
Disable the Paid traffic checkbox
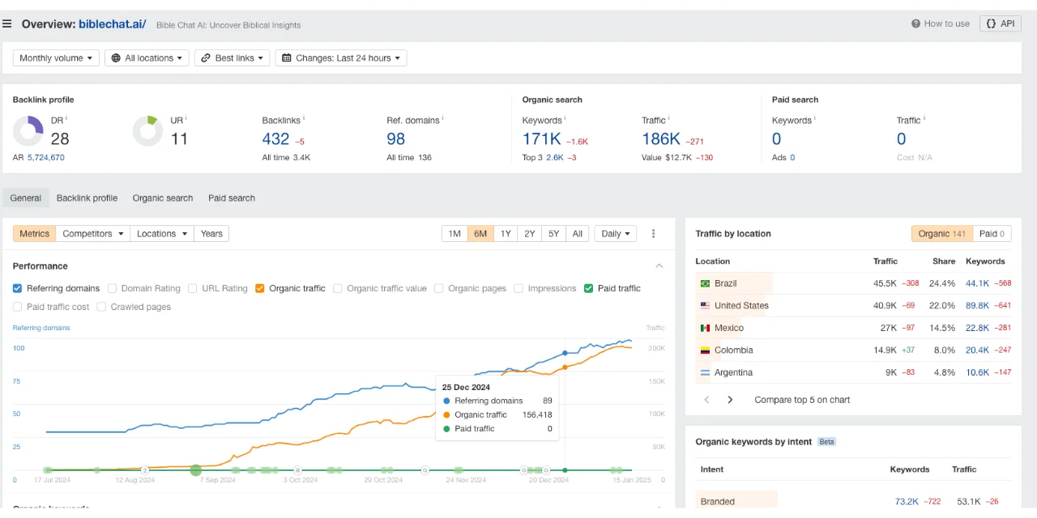coord(589,288)
